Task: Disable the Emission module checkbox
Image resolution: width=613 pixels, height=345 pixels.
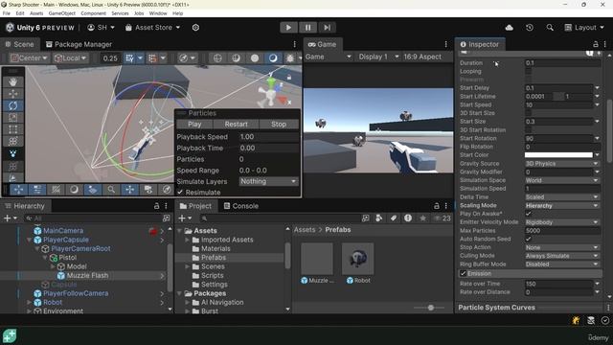Action: [x=464, y=273]
